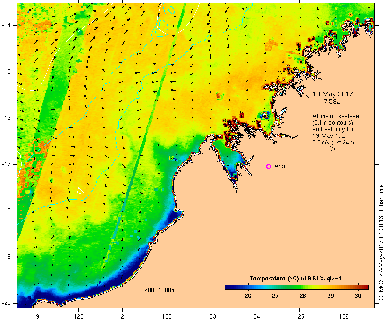
Task: Click the '-15' latitude axis label
Action: click(6, 72)
